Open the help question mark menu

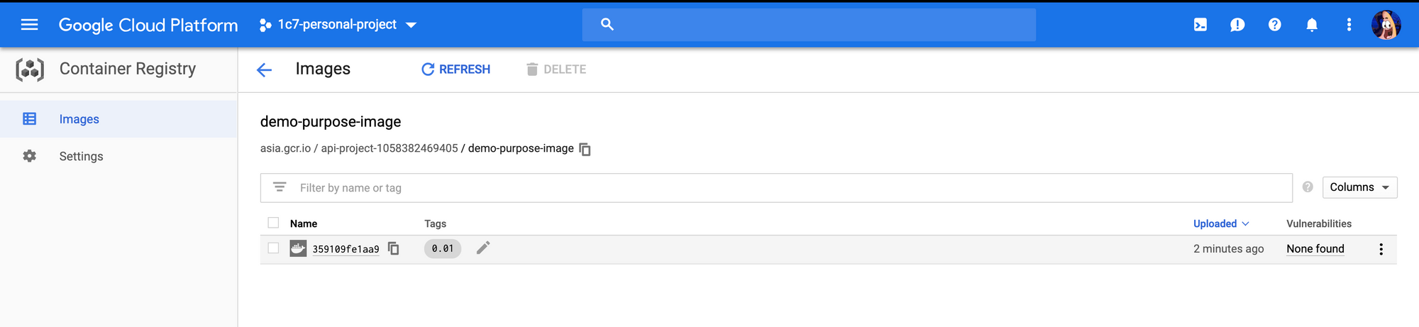click(1274, 25)
